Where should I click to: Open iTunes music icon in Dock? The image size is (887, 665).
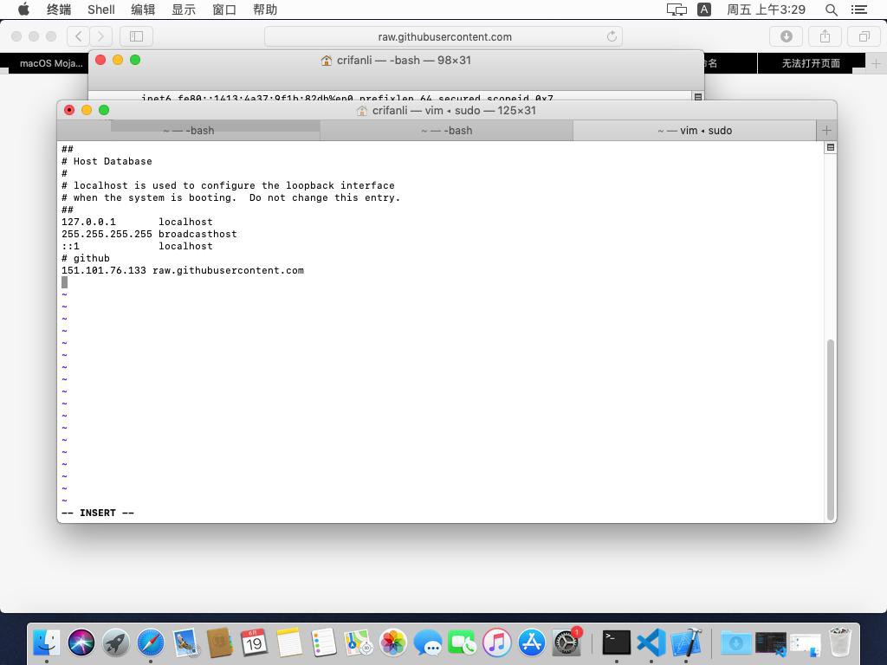tap(497, 643)
